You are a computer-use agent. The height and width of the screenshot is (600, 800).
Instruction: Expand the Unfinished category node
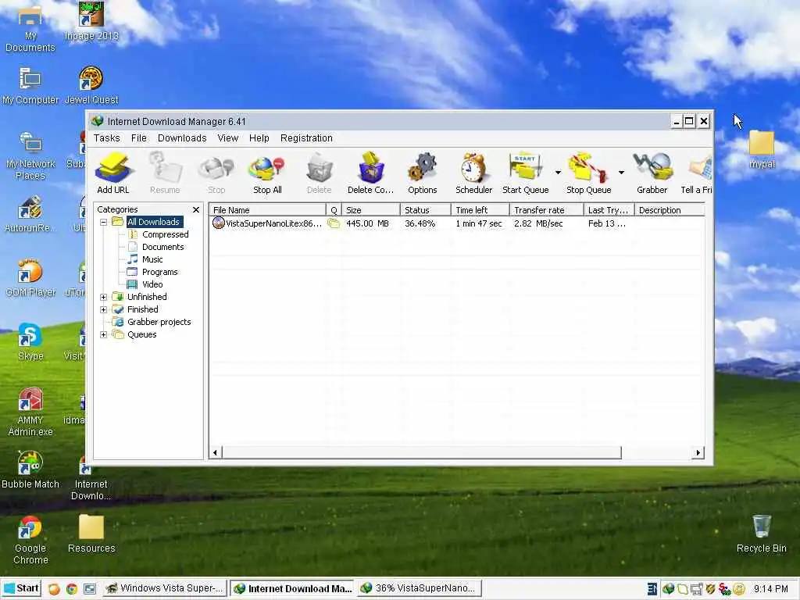[x=104, y=297]
